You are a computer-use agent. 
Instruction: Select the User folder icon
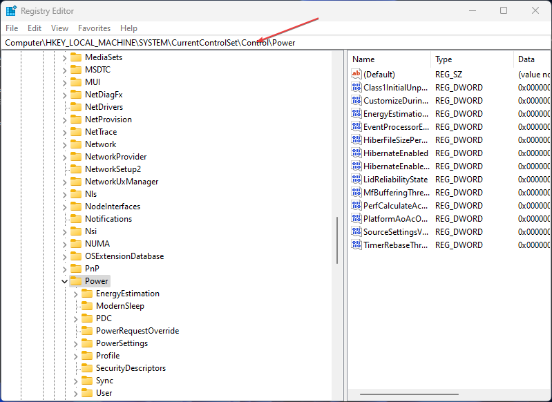click(87, 393)
